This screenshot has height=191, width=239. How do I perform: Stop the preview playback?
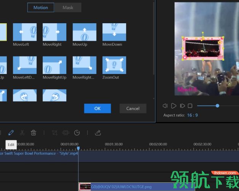(x=190, y=106)
